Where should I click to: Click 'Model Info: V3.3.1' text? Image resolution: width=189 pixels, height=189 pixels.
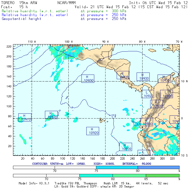click(34, 183)
